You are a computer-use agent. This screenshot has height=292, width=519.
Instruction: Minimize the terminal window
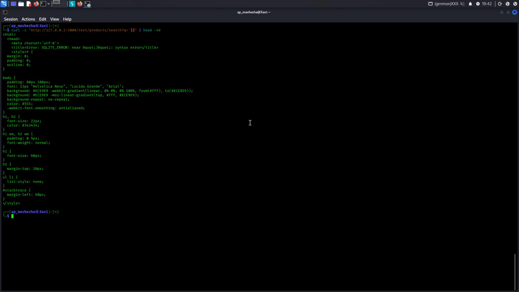click(502, 12)
